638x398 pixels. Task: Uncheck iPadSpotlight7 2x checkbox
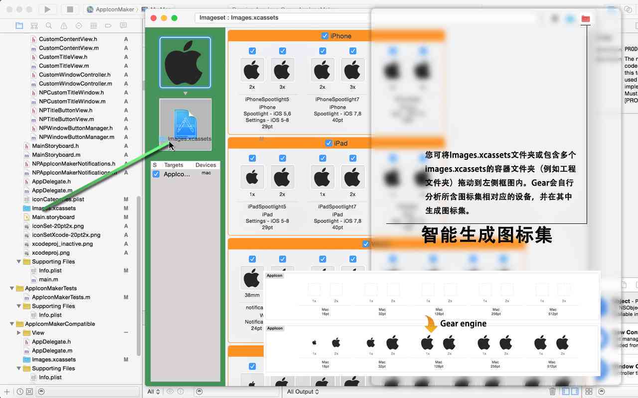click(353, 158)
